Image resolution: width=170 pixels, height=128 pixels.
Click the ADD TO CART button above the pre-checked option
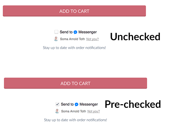[75, 83]
